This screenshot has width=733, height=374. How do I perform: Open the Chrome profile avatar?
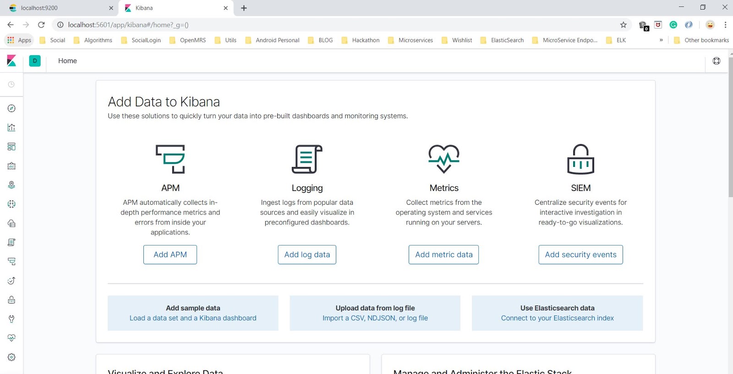[x=710, y=25]
